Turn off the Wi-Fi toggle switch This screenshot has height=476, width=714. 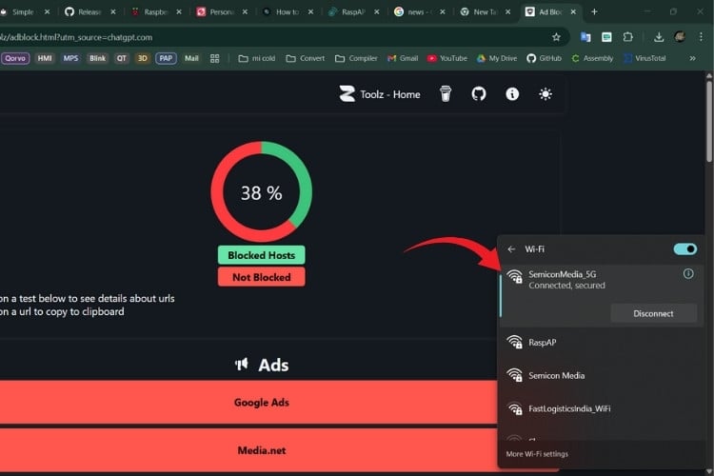click(x=684, y=249)
